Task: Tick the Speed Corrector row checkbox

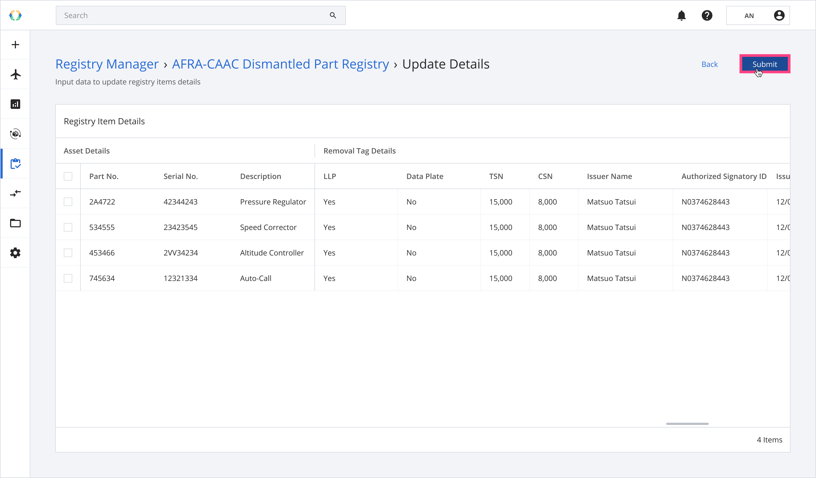Action: tap(68, 228)
